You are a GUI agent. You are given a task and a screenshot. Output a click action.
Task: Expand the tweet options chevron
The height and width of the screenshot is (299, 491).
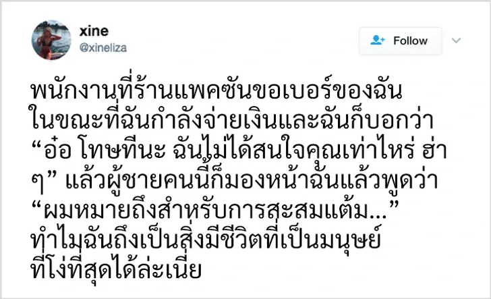point(457,41)
